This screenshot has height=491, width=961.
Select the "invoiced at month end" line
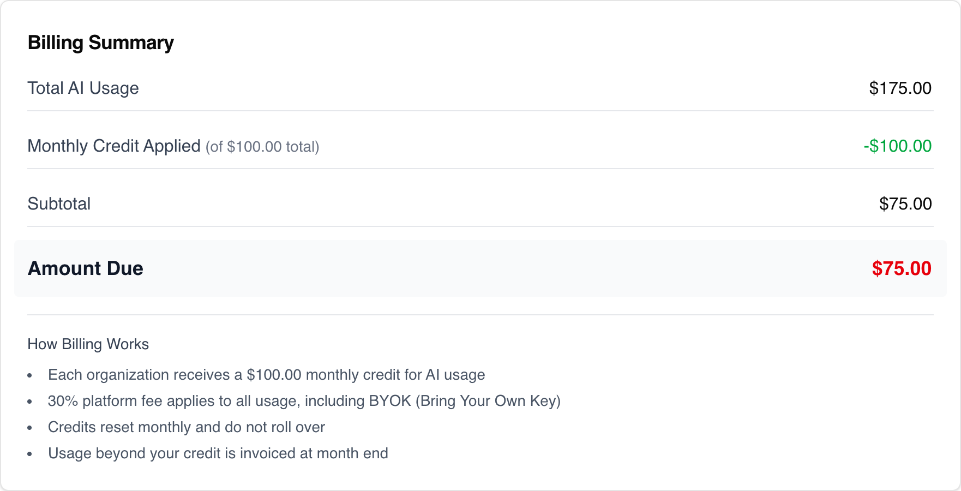[x=218, y=453]
